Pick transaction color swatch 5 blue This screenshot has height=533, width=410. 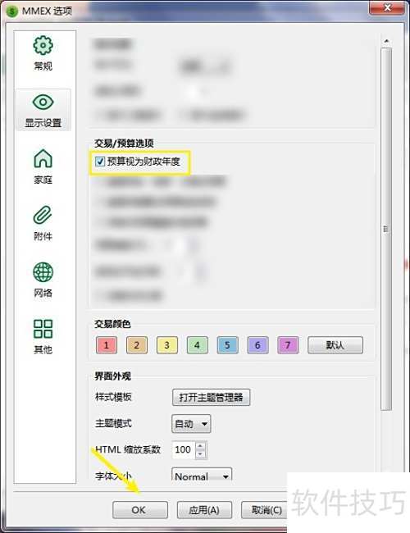(227, 345)
